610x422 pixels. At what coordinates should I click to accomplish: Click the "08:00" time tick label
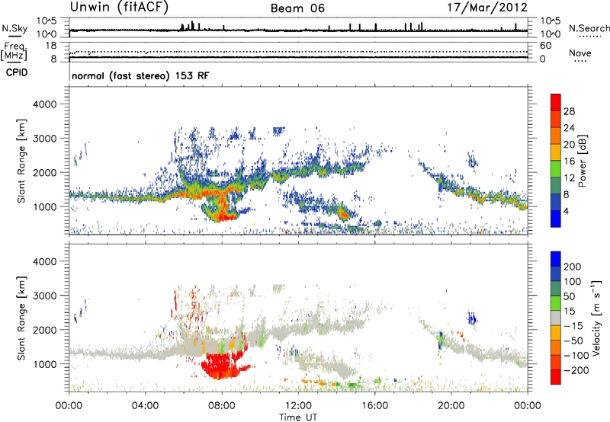pyautogui.click(x=222, y=406)
